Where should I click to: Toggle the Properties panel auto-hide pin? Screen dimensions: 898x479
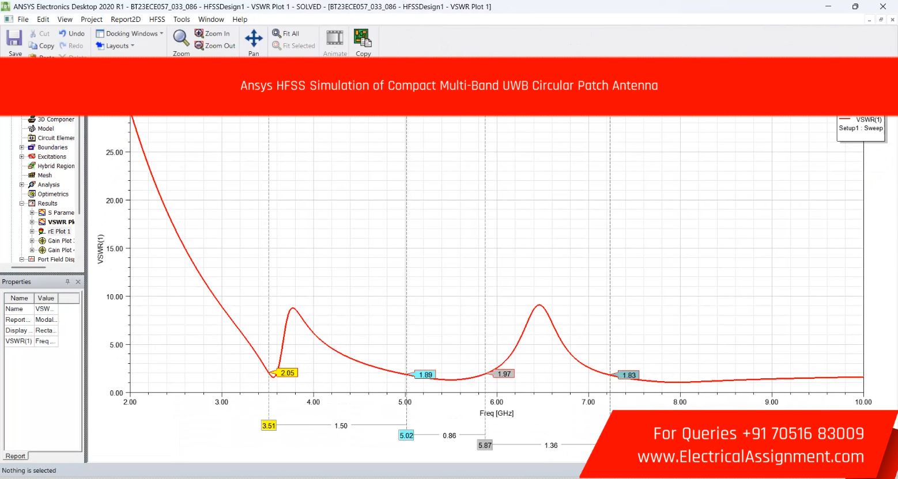[67, 282]
